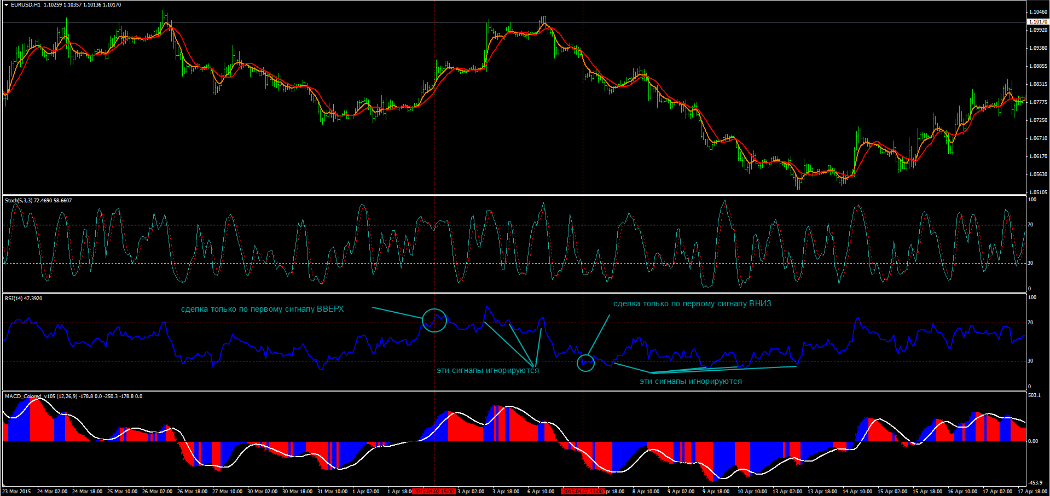Click the Stoch(5,3,3) indicator label

19,201
